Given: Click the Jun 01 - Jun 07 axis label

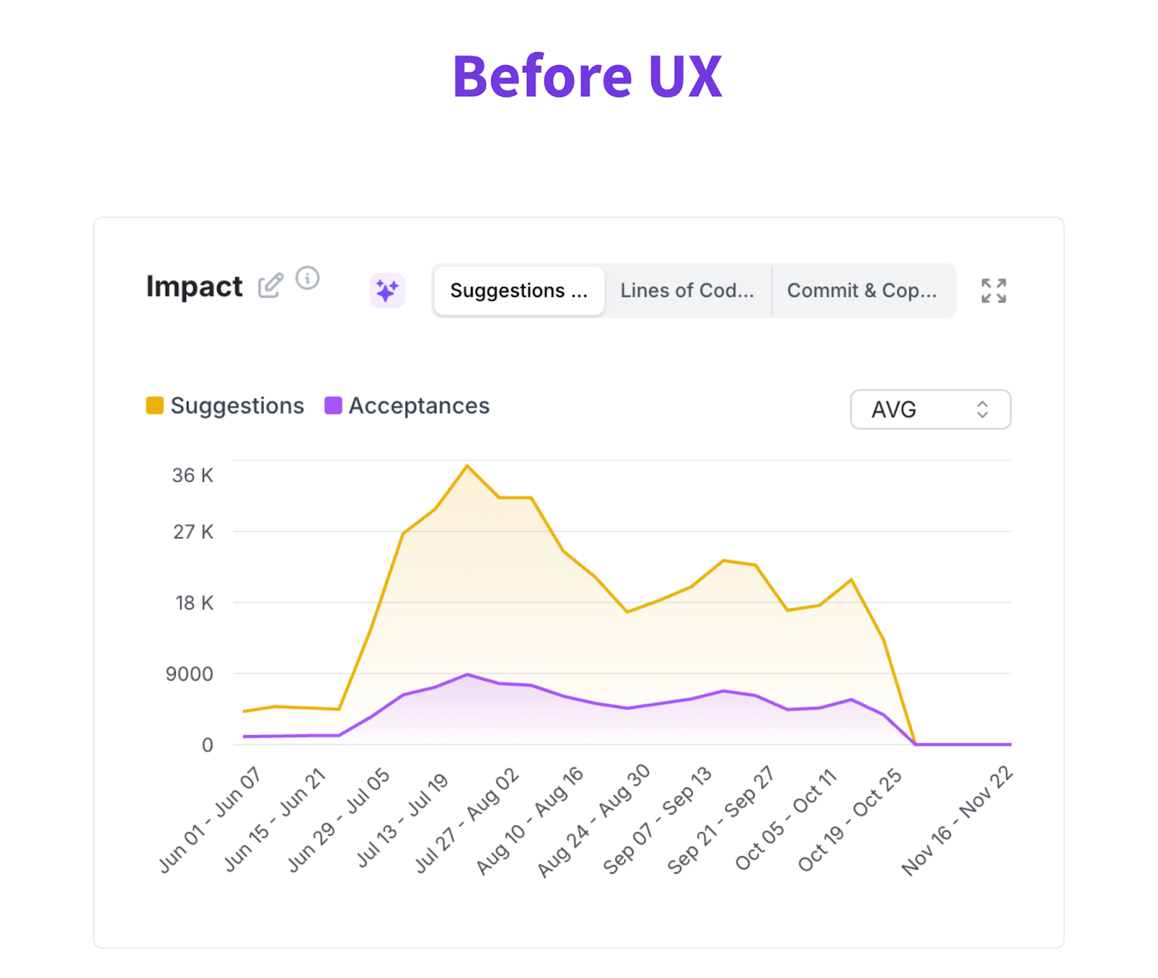Looking at the screenshot, I should [x=210, y=820].
